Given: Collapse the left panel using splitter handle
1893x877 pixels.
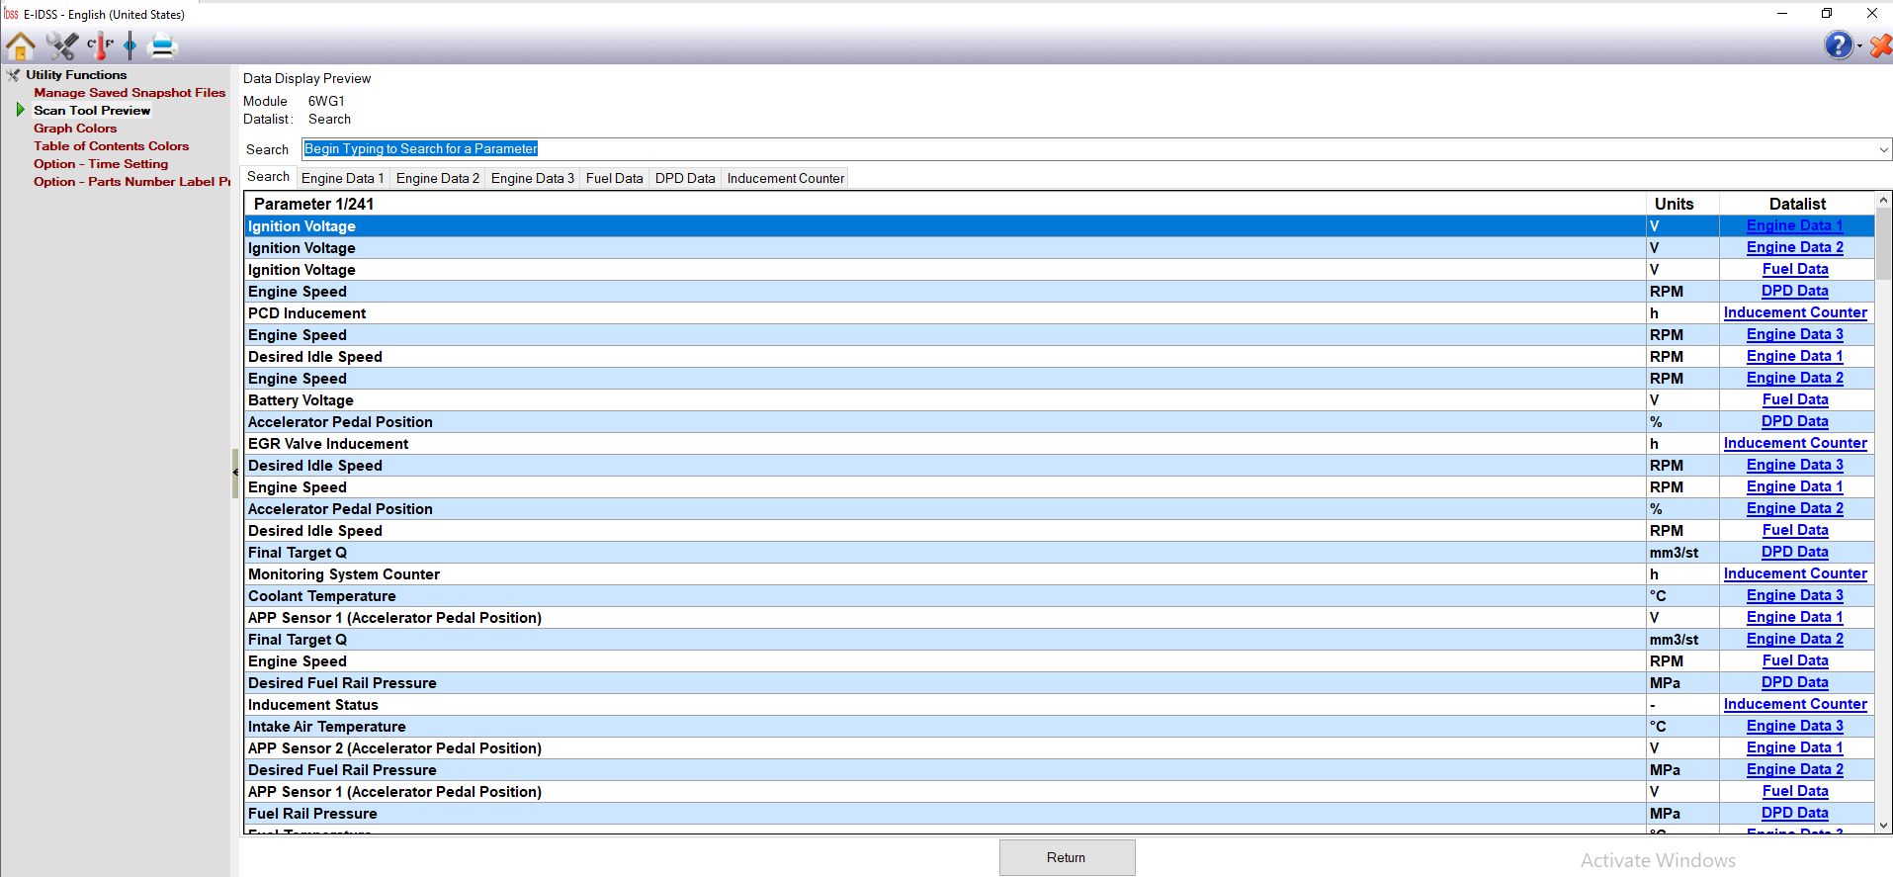Looking at the screenshot, I should point(235,473).
